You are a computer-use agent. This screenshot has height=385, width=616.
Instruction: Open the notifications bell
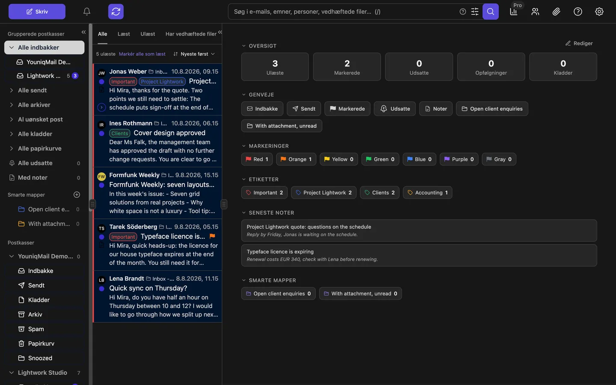87,12
